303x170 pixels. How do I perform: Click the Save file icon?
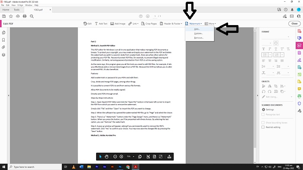4,16
